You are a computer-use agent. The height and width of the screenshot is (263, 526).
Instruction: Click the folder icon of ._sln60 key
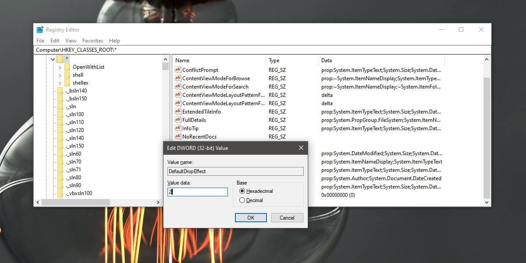[60, 154]
